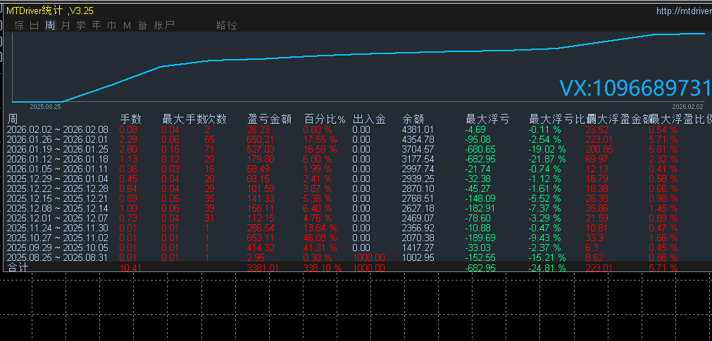Image resolution: width=712 pixels, height=341 pixels.
Task: Select the 2025.08.25 ~ 2025.08.31 week row
Action: coord(58,258)
